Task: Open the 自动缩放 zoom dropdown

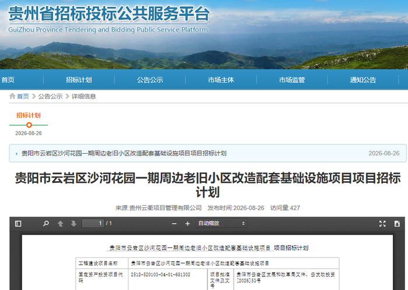Action: [221, 223]
